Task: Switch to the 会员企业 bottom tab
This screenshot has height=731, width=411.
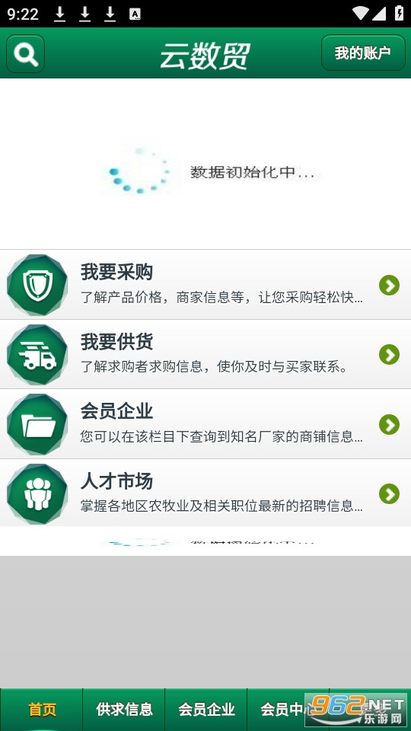Action: (x=206, y=710)
